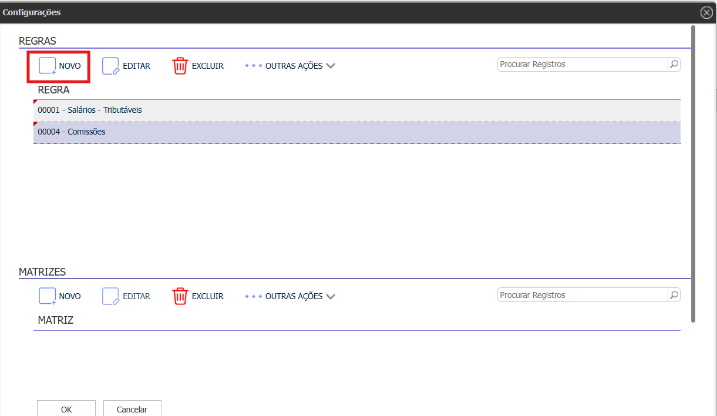Click the EDITAR pencil icon under Regras
This screenshot has height=416, width=717.
click(111, 66)
